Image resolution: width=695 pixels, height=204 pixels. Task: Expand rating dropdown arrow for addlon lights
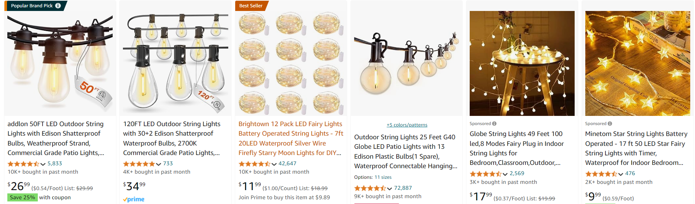(x=43, y=164)
